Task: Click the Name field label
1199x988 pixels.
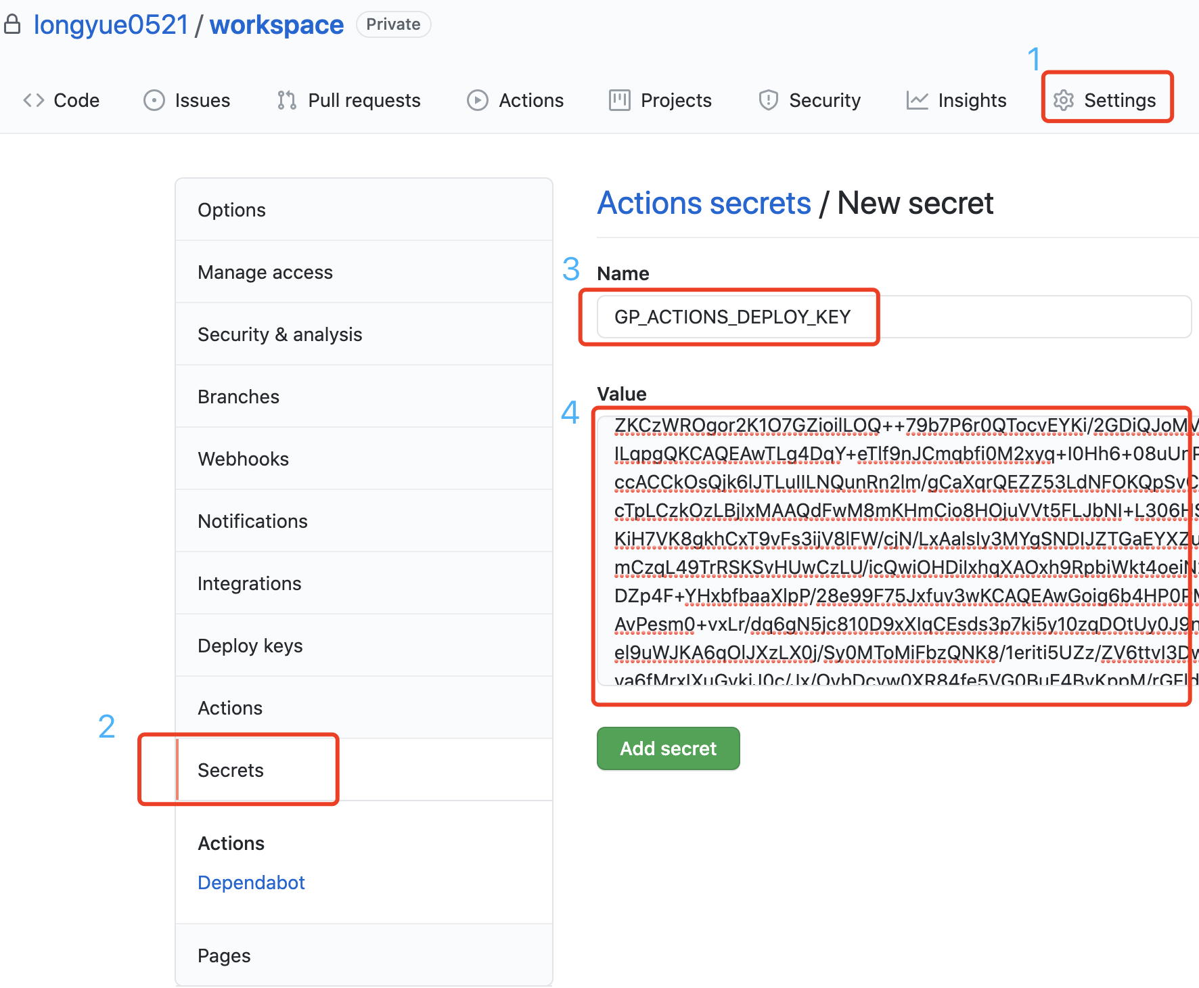Action: tap(623, 273)
